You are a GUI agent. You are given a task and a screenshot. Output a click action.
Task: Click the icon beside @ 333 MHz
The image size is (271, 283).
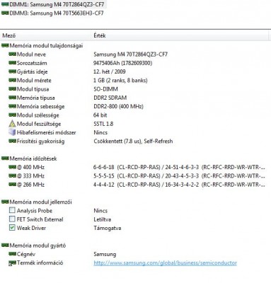[x=12, y=175]
